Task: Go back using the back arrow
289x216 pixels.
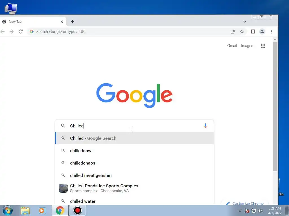Action: [x=3, y=31]
